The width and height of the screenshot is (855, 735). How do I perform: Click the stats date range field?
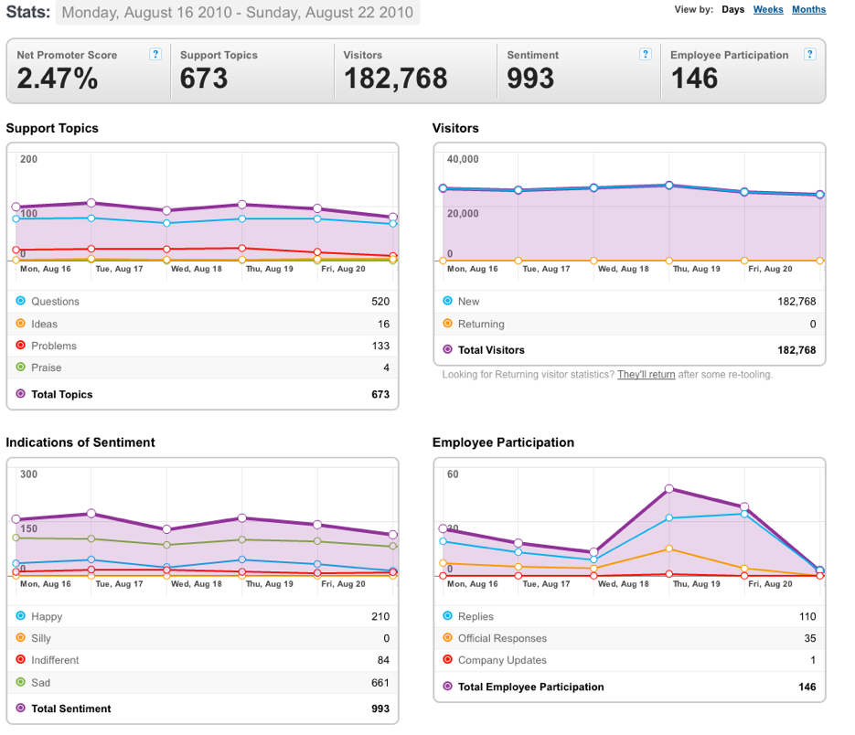(238, 13)
